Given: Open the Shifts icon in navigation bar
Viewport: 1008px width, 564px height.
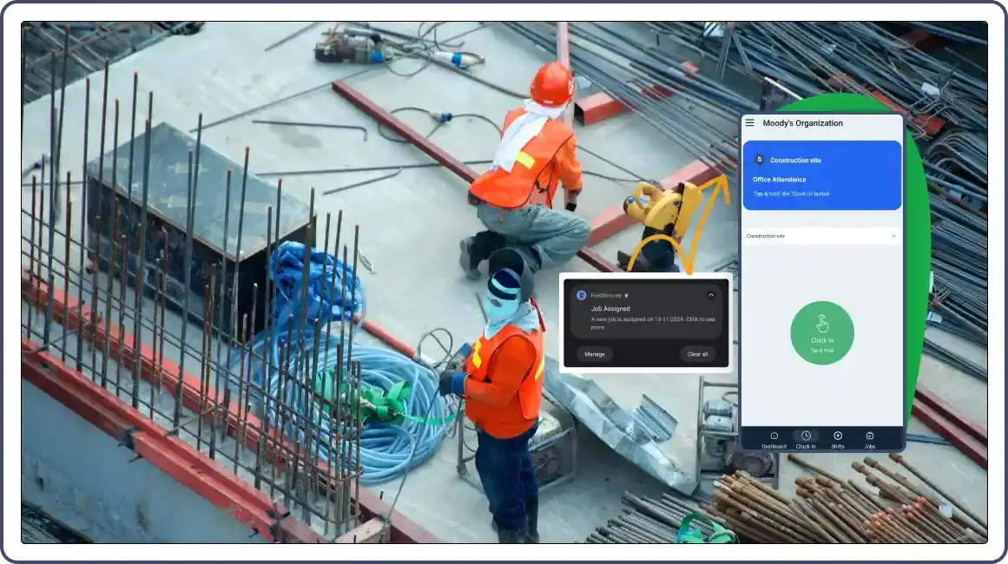Looking at the screenshot, I should (837, 435).
